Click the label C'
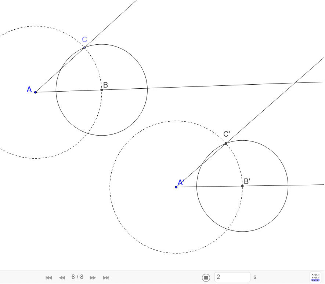The height and width of the screenshot is (284, 325). (x=227, y=134)
